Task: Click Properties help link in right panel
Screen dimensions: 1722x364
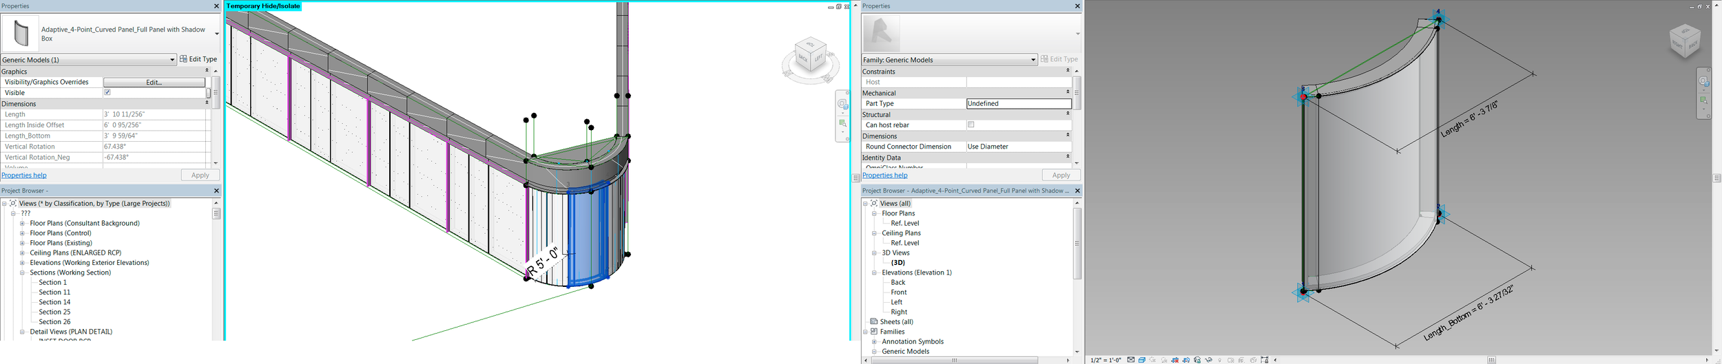Action: tap(885, 175)
